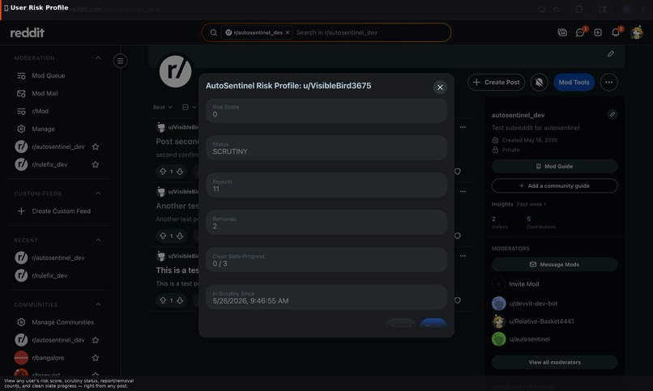The height and width of the screenshot is (391, 653).
Task: Open the Best sort dropdown
Action: point(162,108)
